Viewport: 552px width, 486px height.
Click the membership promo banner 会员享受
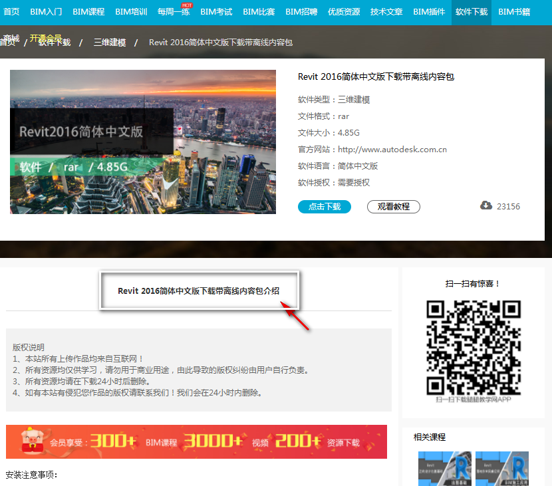tap(196, 441)
